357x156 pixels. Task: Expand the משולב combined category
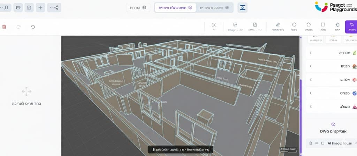point(331,107)
